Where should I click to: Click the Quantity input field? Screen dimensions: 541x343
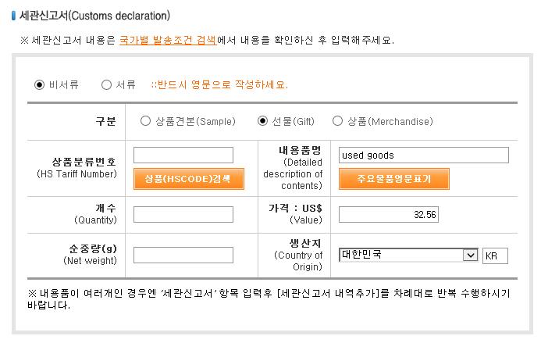[183, 215]
